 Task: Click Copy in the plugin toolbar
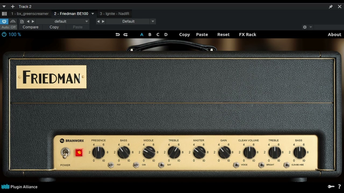185,35
